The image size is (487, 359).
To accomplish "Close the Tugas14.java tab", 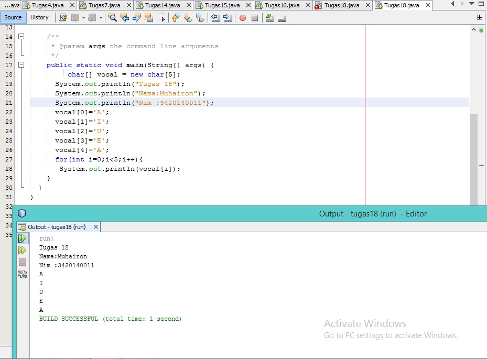I will [189, 5].
